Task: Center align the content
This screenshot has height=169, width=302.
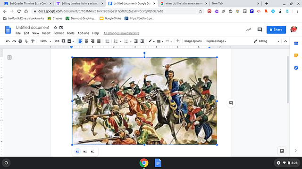Action: [86, 41]
